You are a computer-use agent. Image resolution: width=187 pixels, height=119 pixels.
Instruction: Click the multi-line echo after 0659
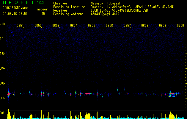[173, 94]
